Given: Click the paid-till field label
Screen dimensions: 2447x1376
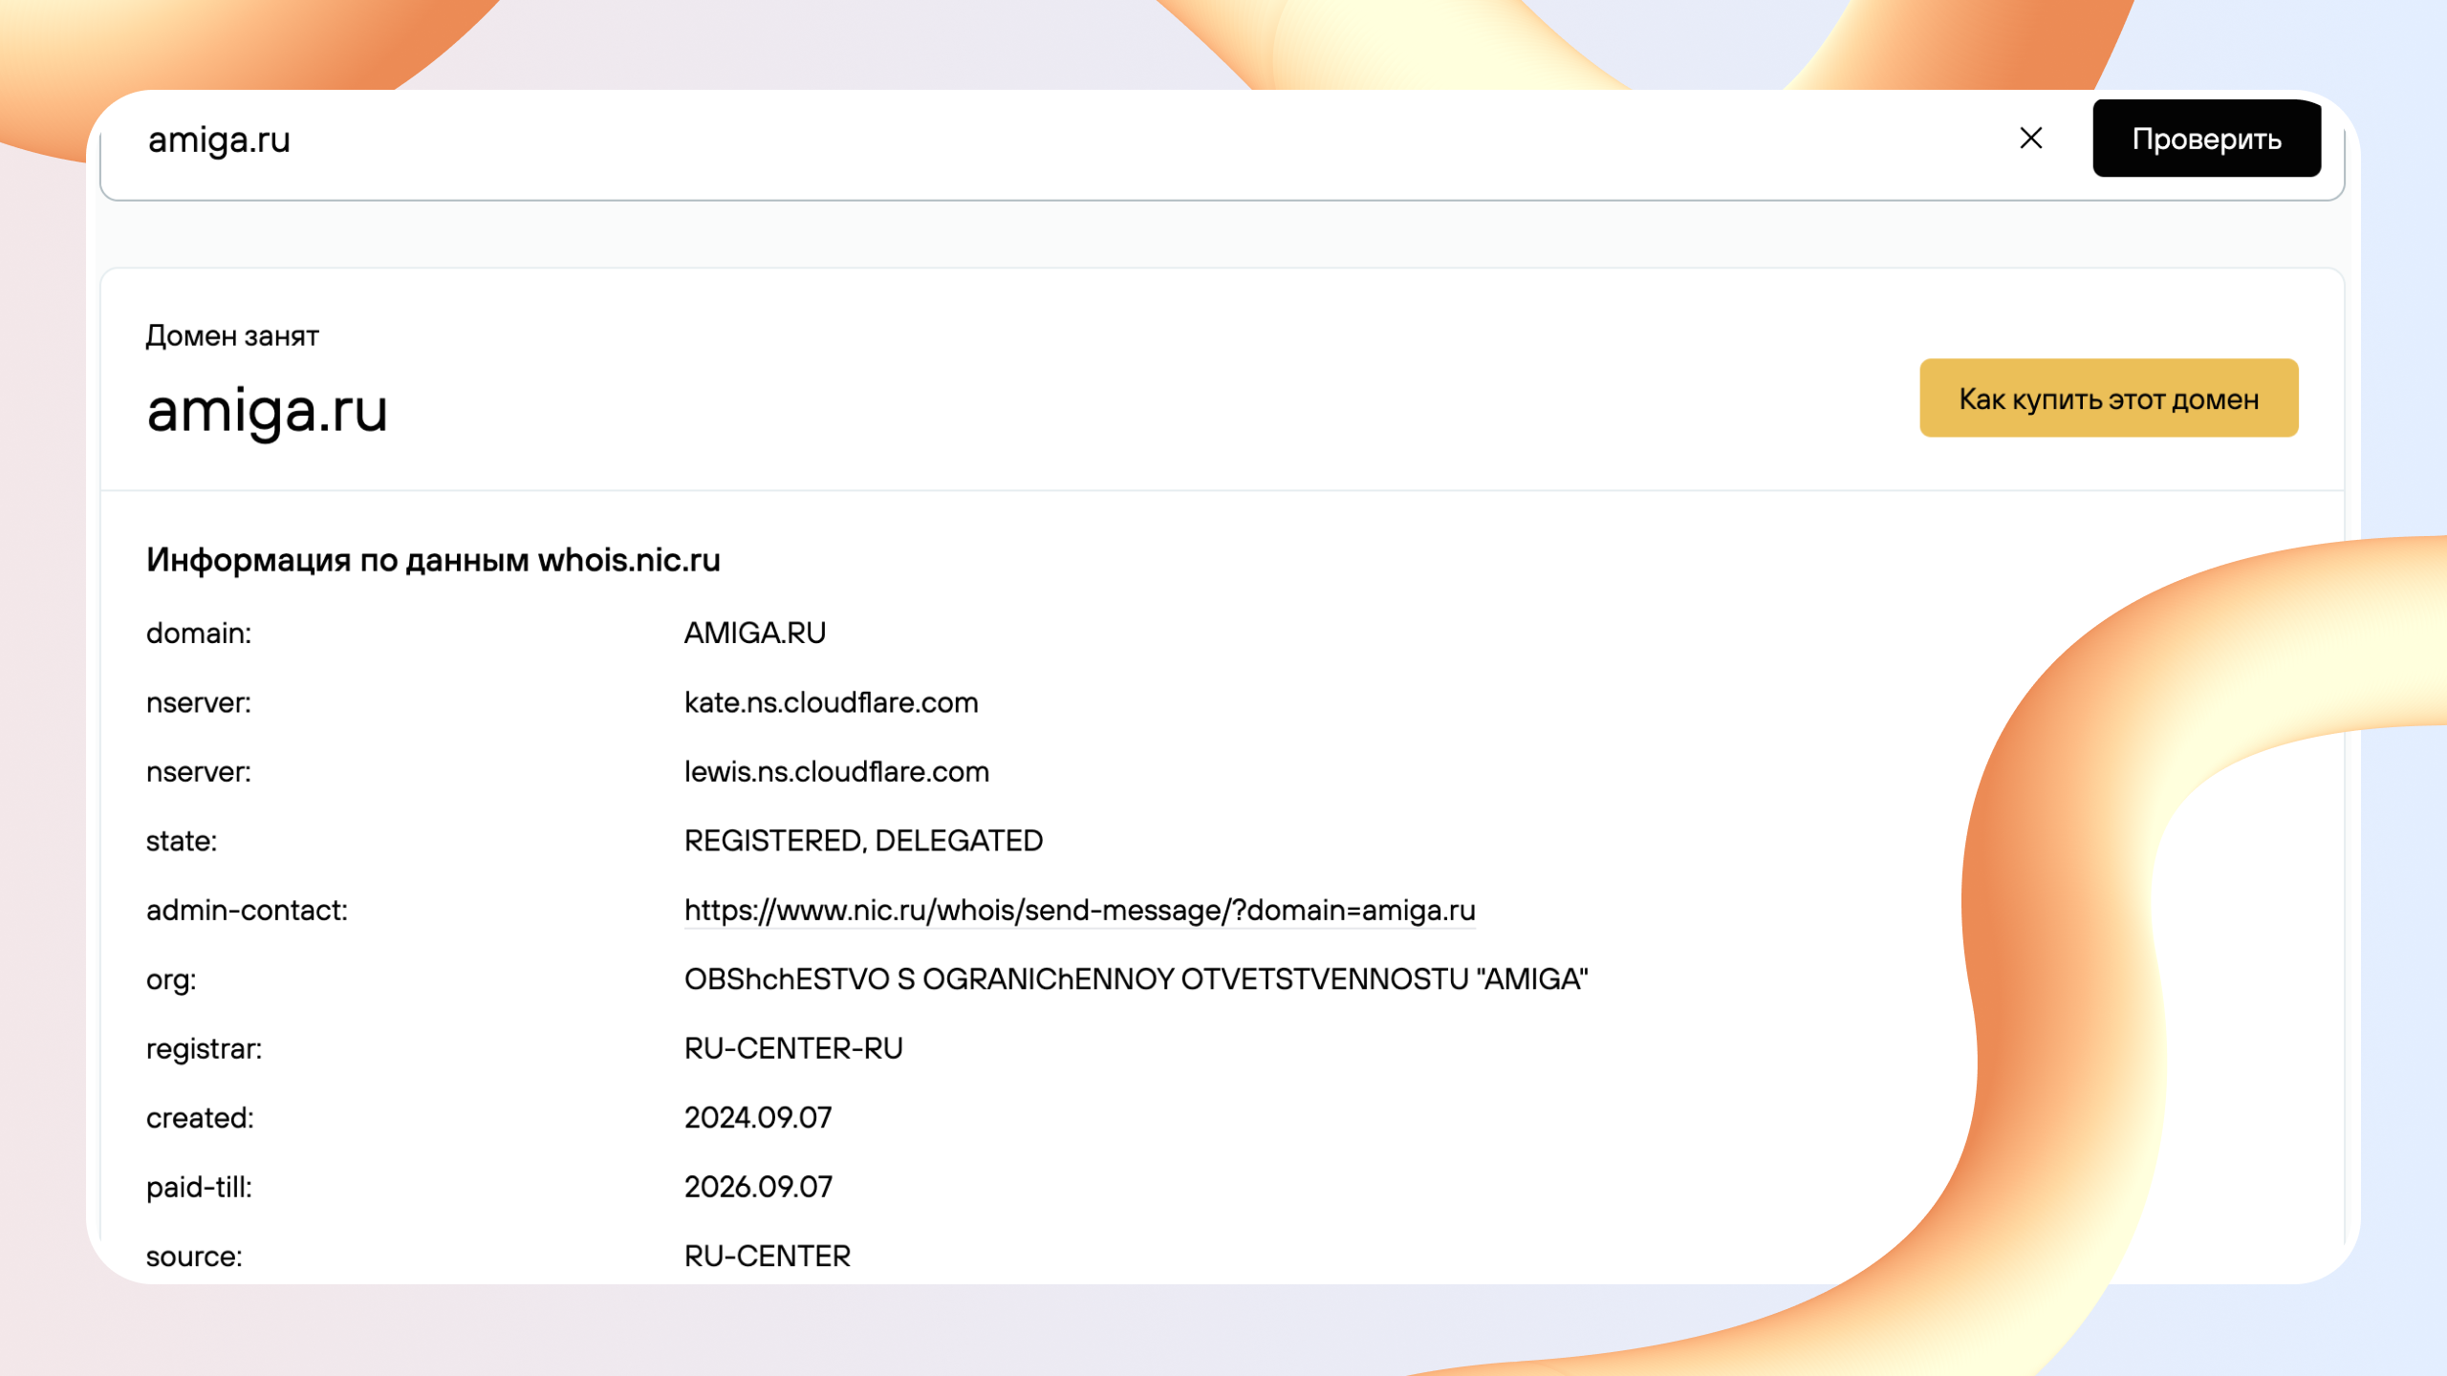Looking at the screenshot, I should coord(199,1188).
